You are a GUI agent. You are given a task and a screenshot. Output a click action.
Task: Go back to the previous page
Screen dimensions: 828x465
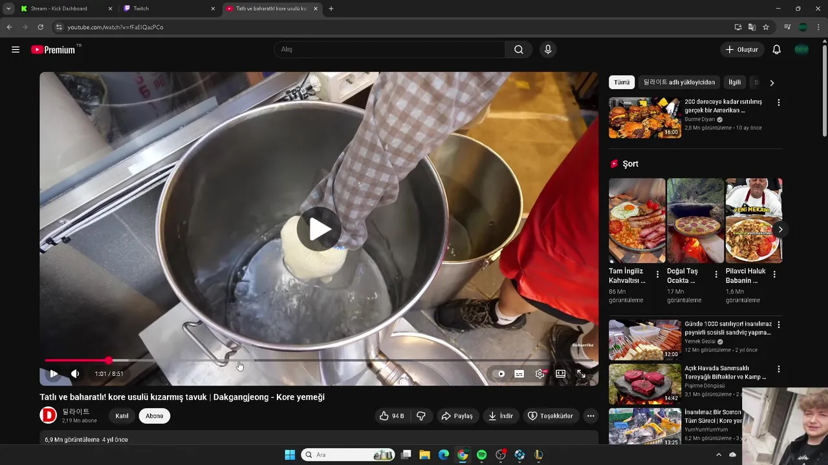(9, 27)
